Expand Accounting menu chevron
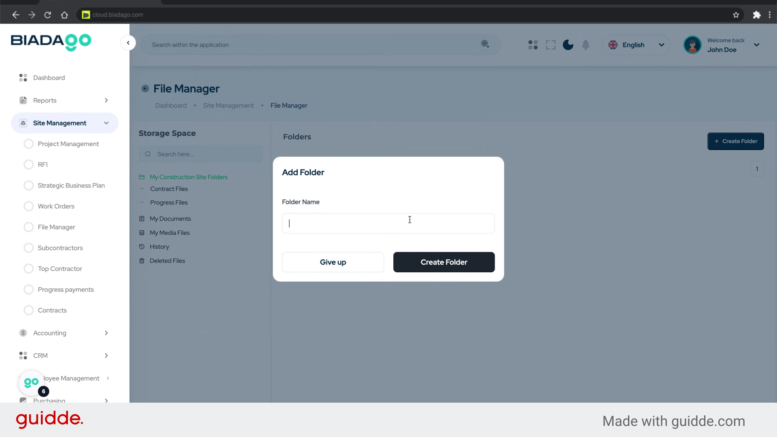This screenshot has height=437, width=777. tap(106, 333)
